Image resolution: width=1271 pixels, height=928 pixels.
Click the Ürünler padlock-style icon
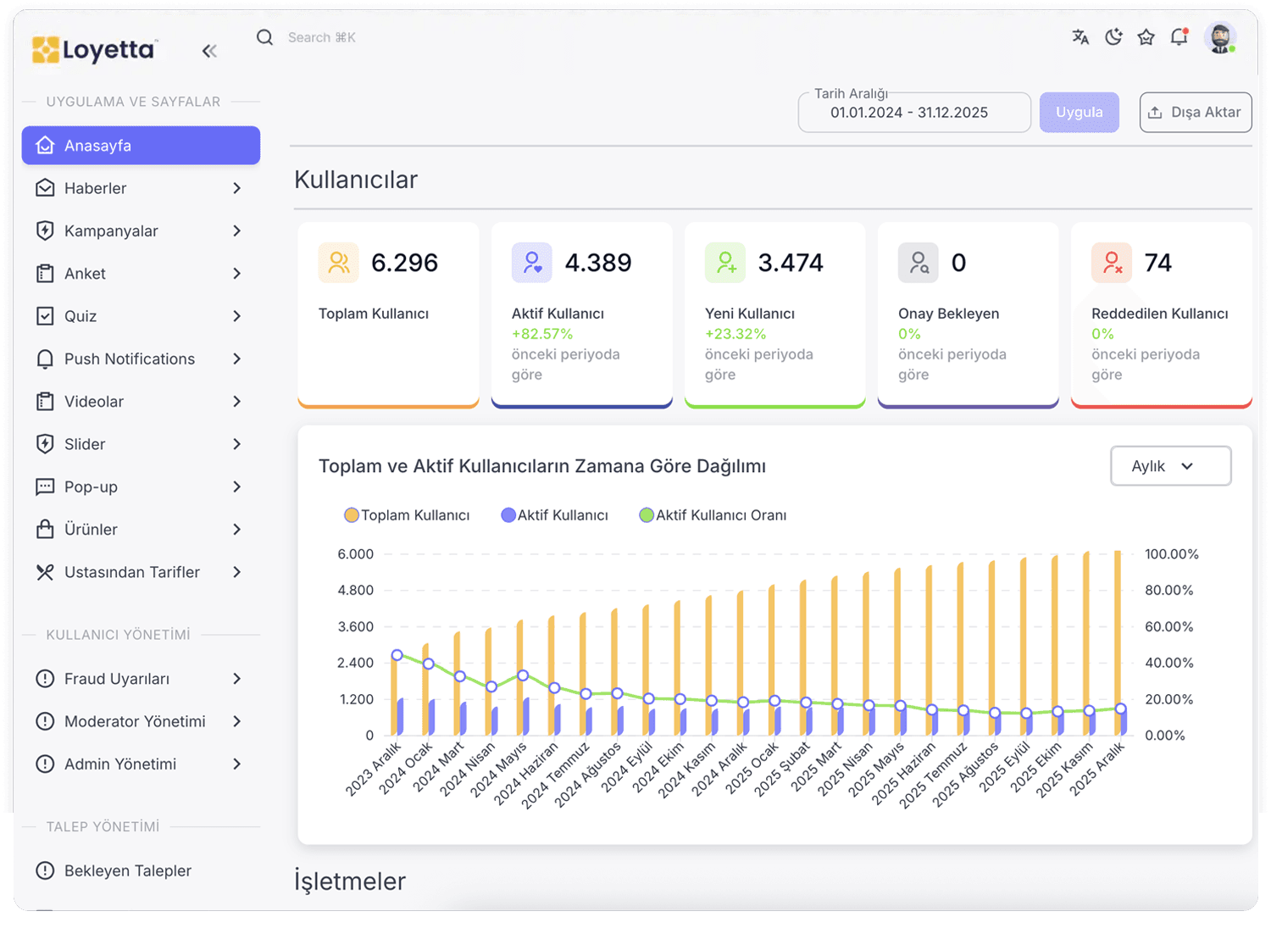(x=45, y=529)
